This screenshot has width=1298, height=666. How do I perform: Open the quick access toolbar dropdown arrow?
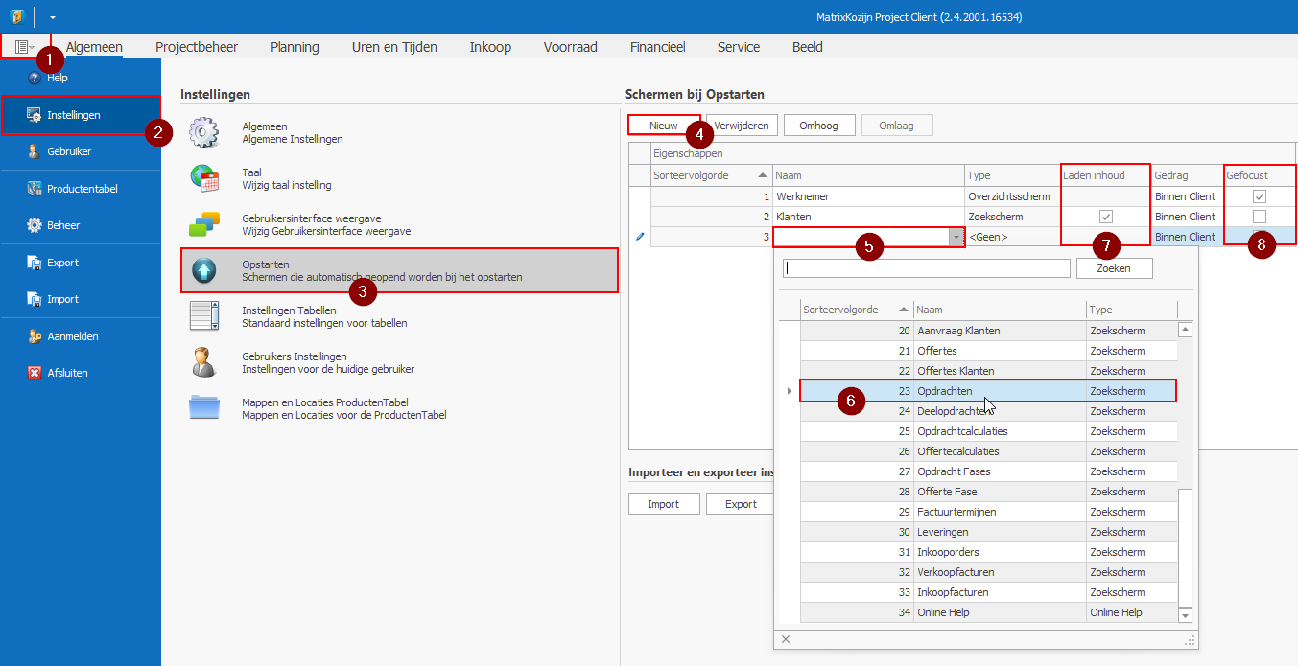53,17
